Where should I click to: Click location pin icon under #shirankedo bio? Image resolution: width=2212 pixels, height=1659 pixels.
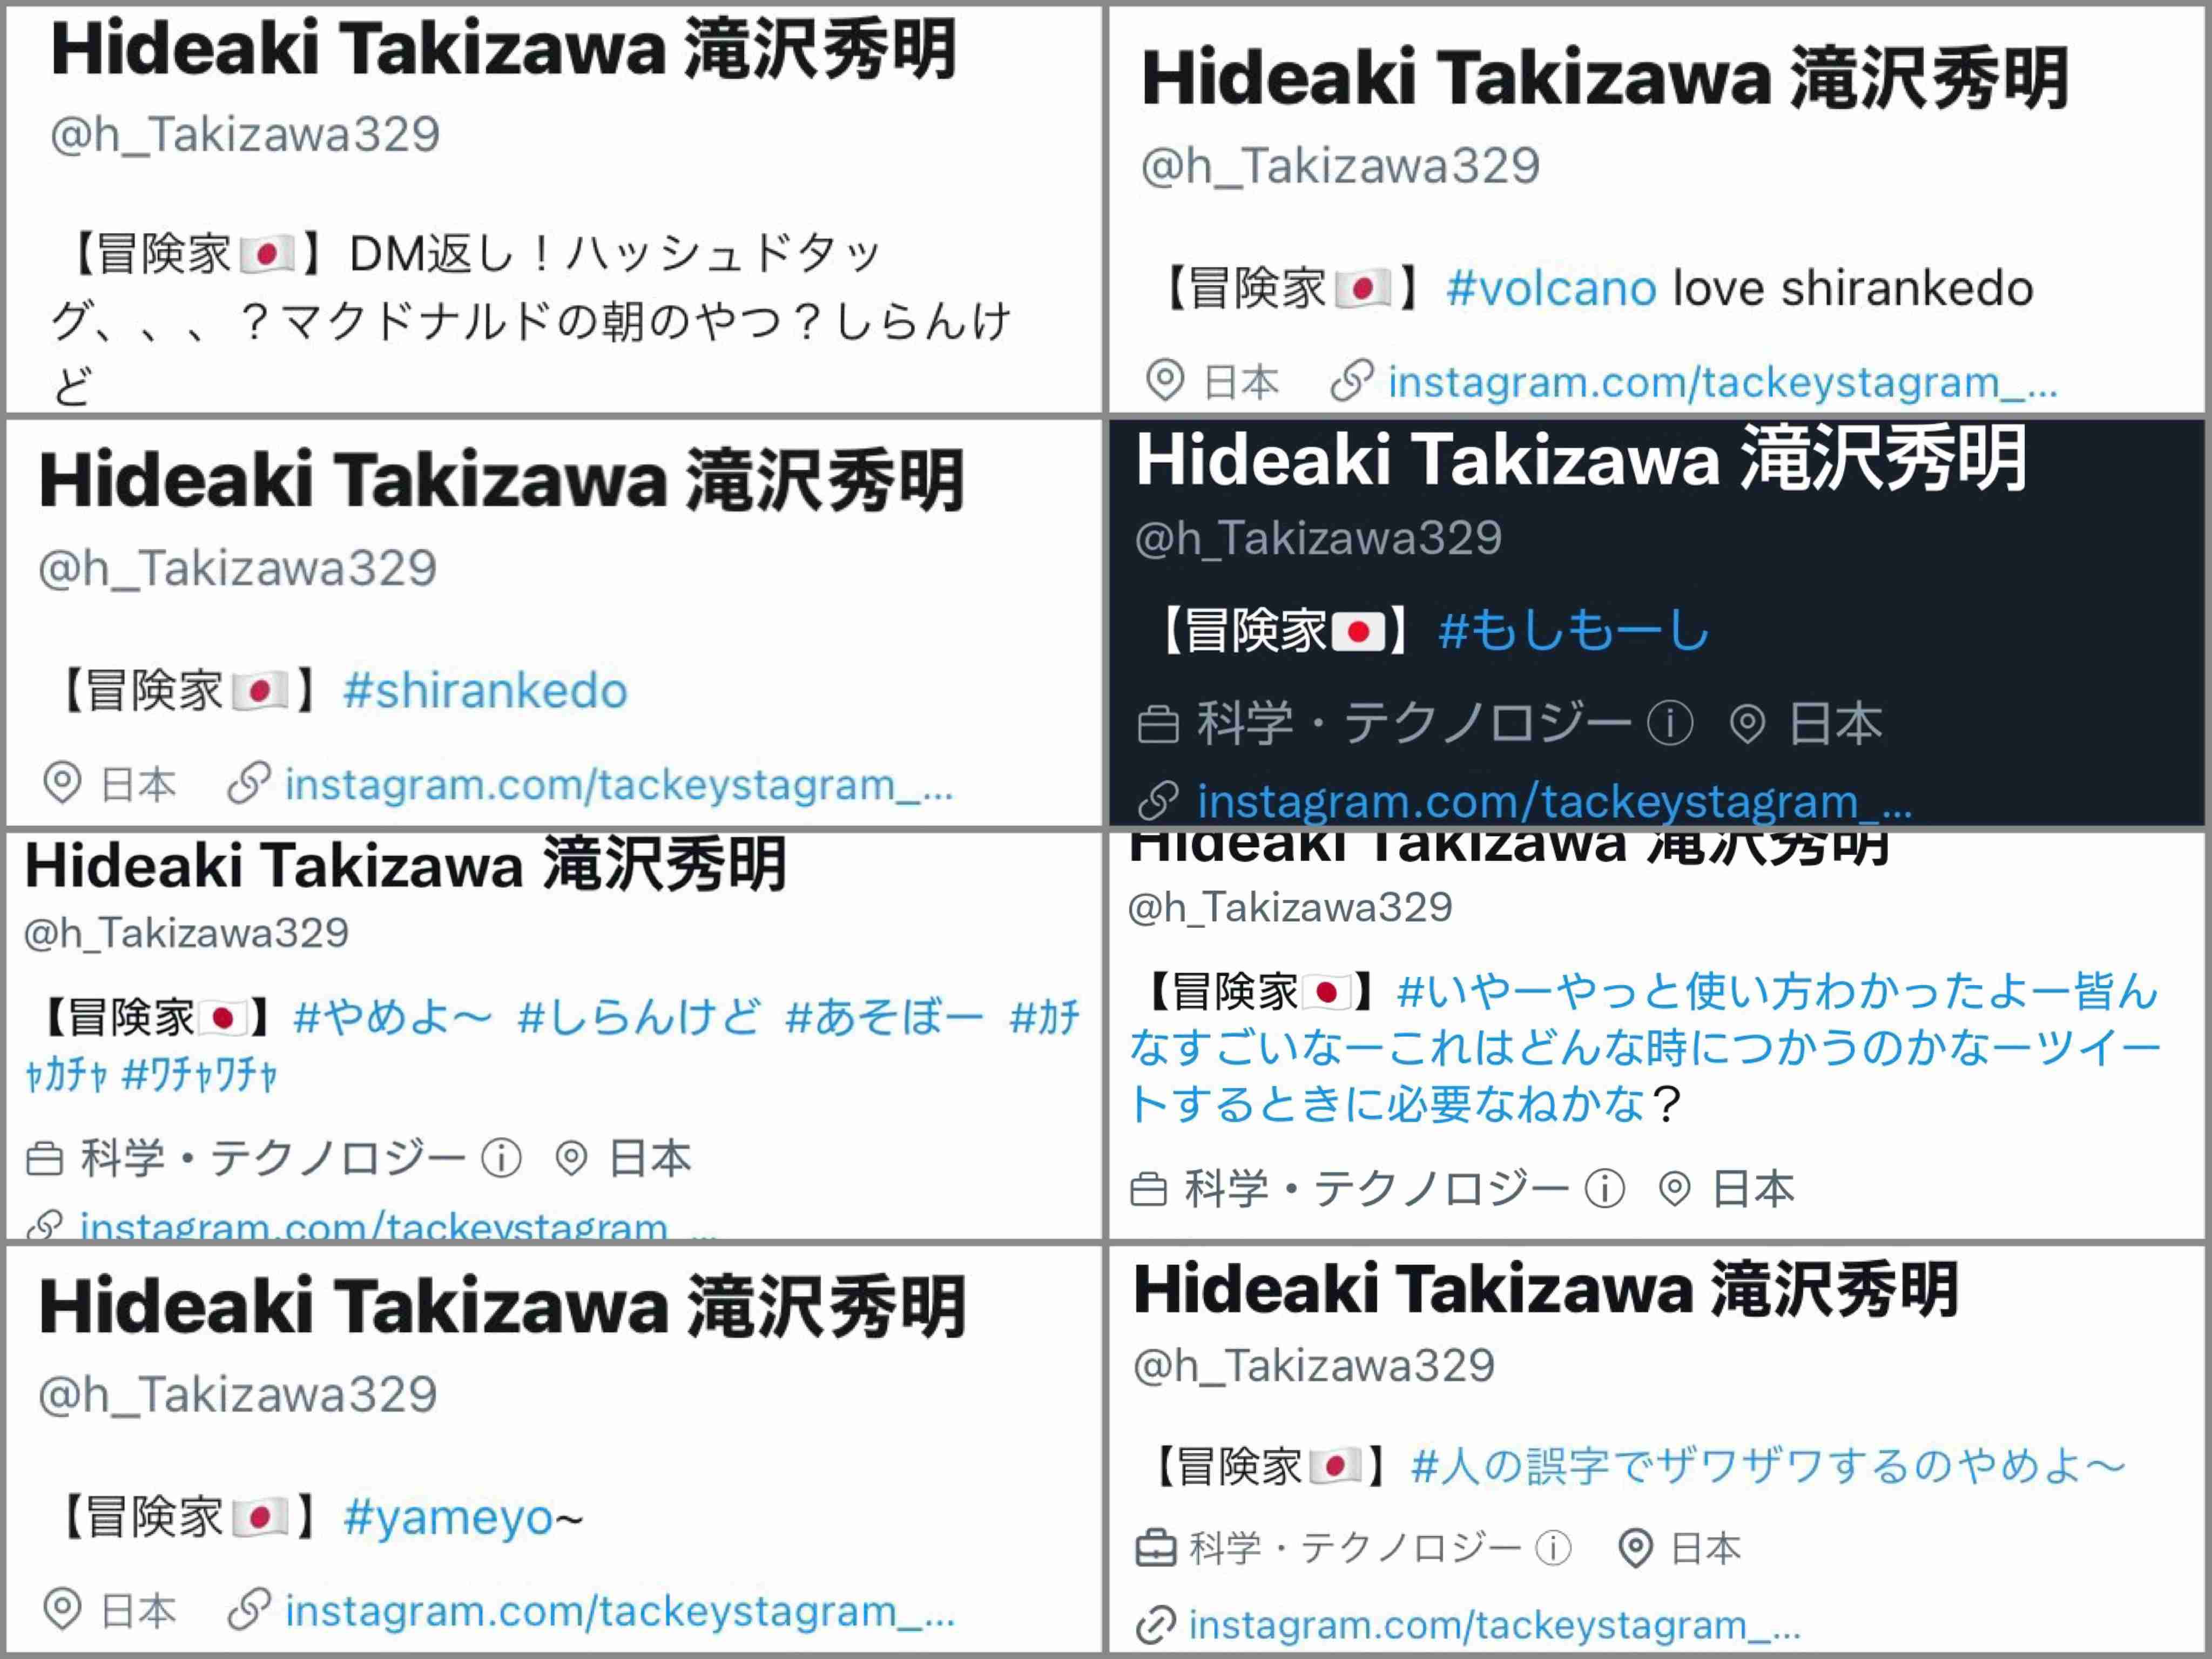[x=62, y=783]
